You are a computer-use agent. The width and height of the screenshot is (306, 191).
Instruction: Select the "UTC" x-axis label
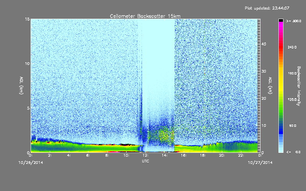point(145,161)
